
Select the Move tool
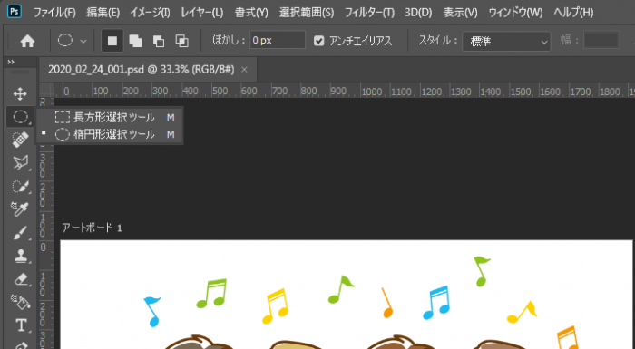[20, 94]
